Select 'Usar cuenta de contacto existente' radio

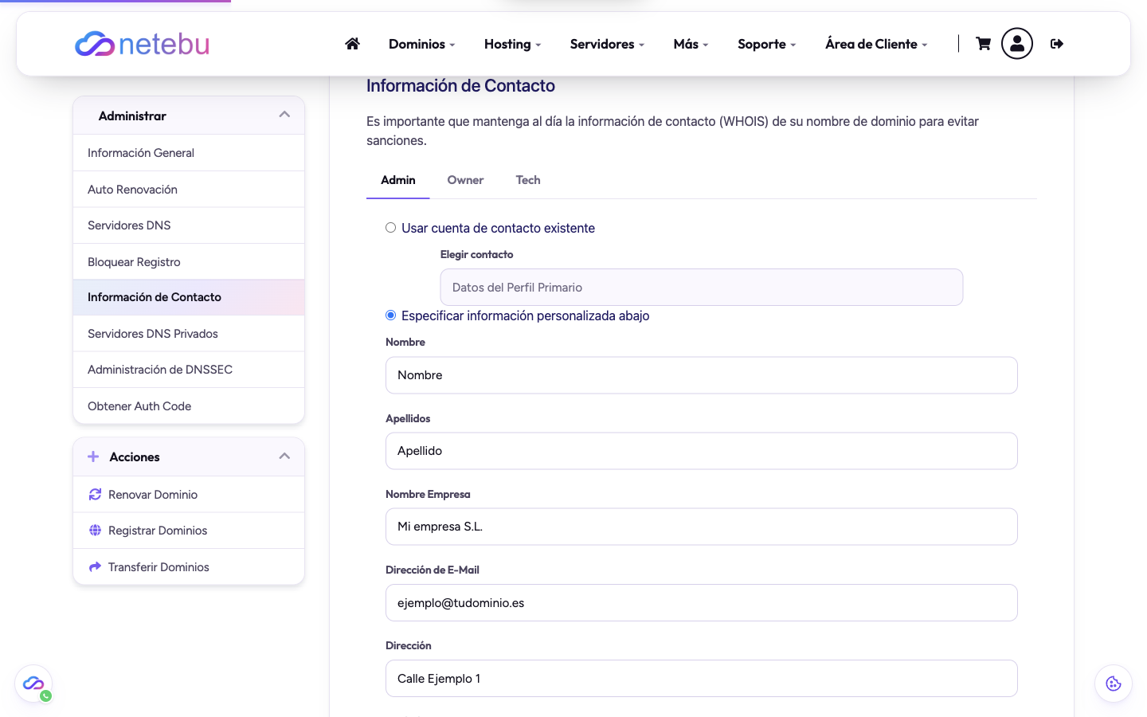click(x=390, y=228)
